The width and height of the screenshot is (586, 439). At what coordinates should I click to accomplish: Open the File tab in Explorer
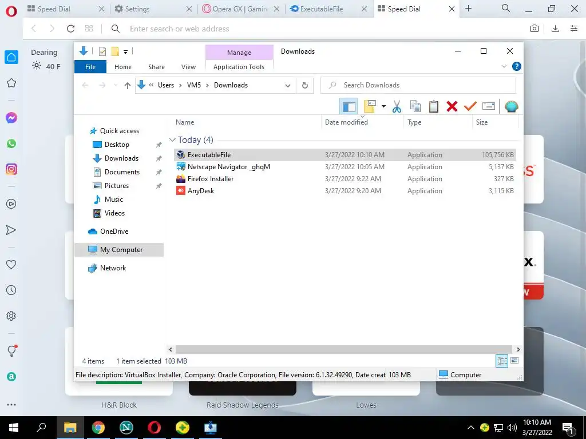90,67
